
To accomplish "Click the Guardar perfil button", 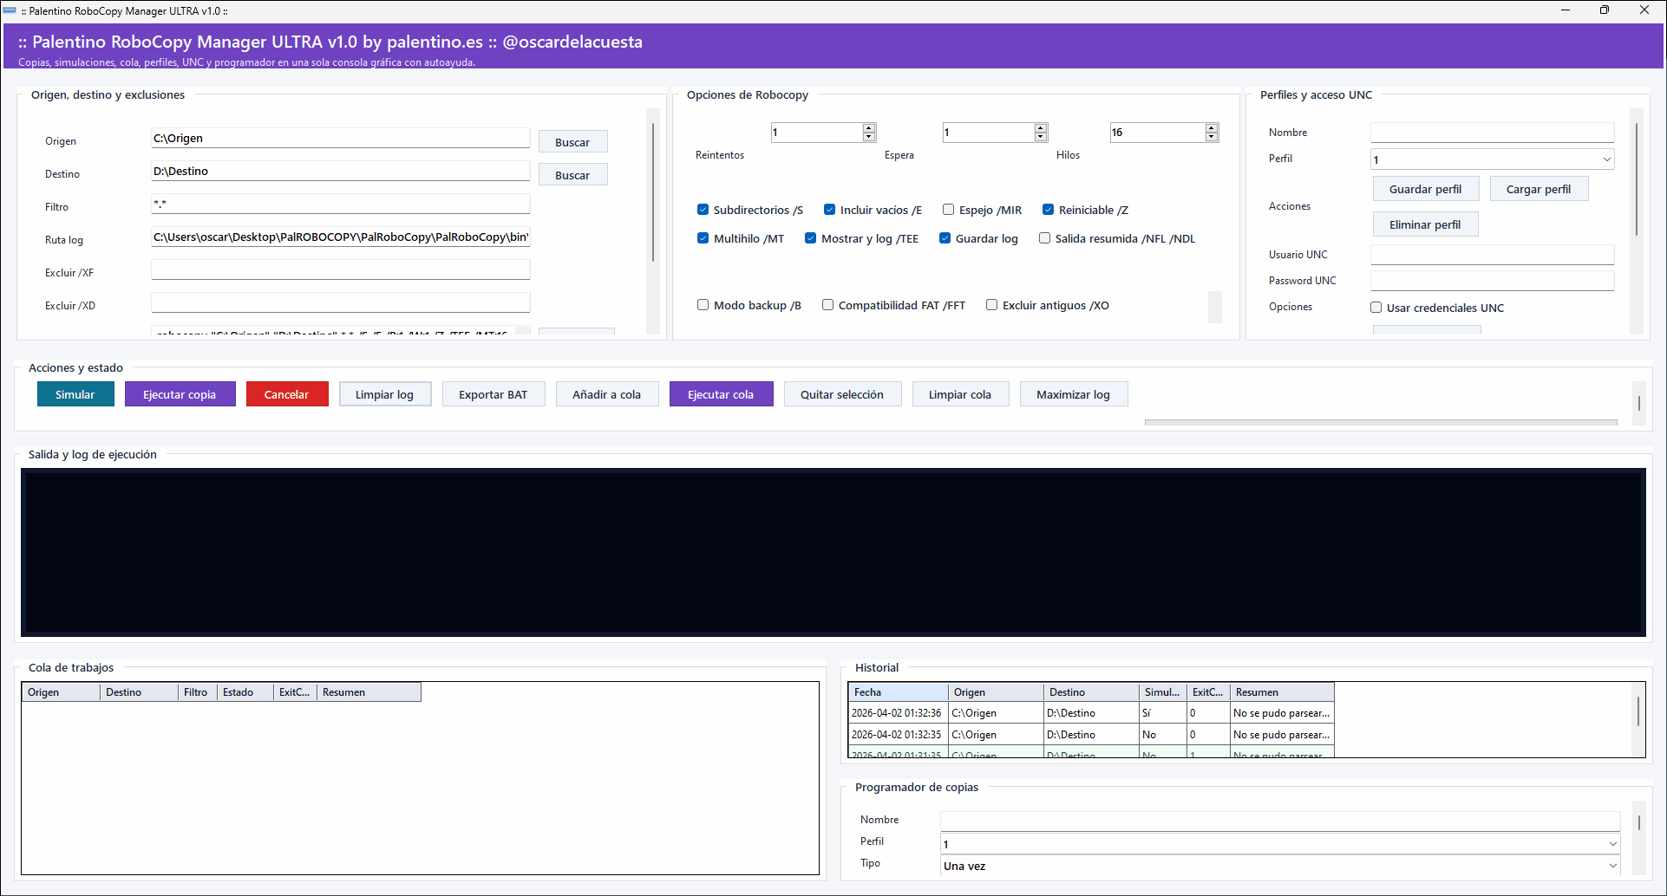I will click(x=1425, y=189).
